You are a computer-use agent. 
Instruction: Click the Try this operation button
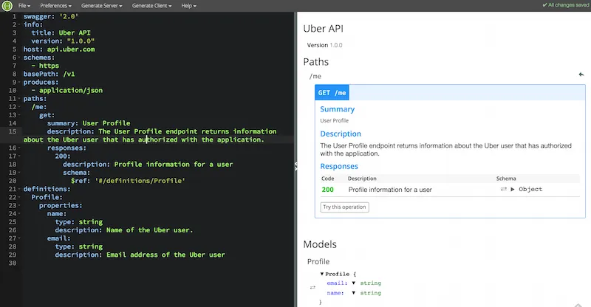click(x=344, y=207)
